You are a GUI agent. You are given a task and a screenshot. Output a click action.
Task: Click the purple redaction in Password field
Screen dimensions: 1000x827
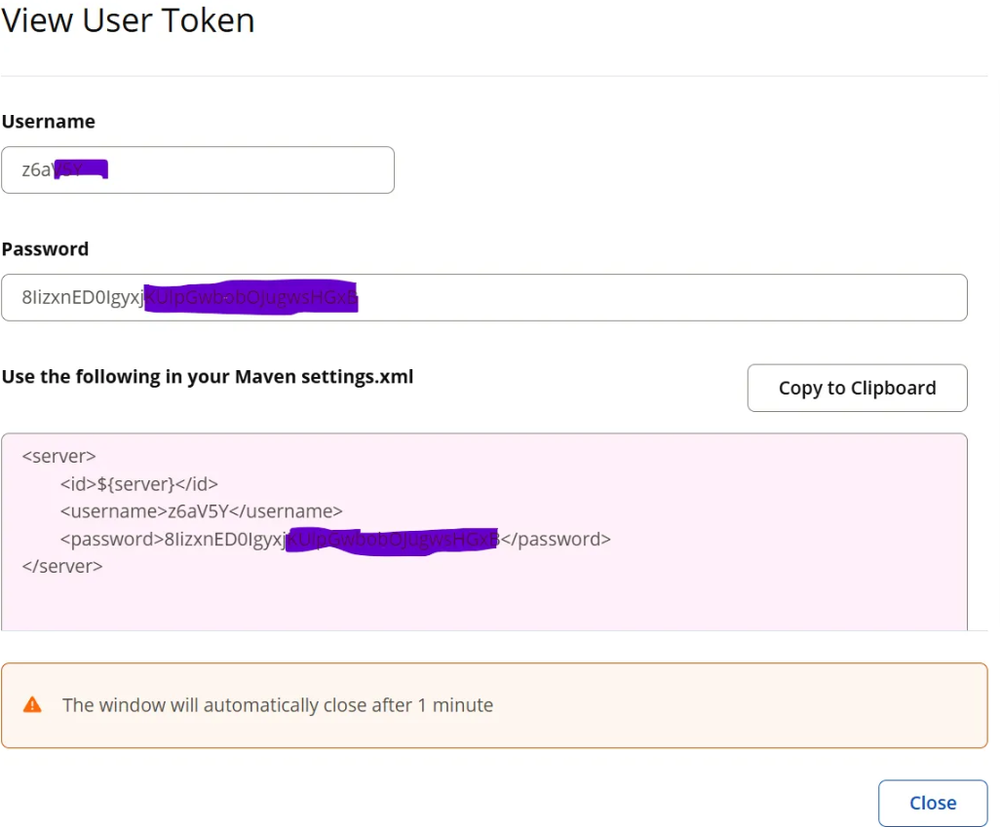click(251, 298)
